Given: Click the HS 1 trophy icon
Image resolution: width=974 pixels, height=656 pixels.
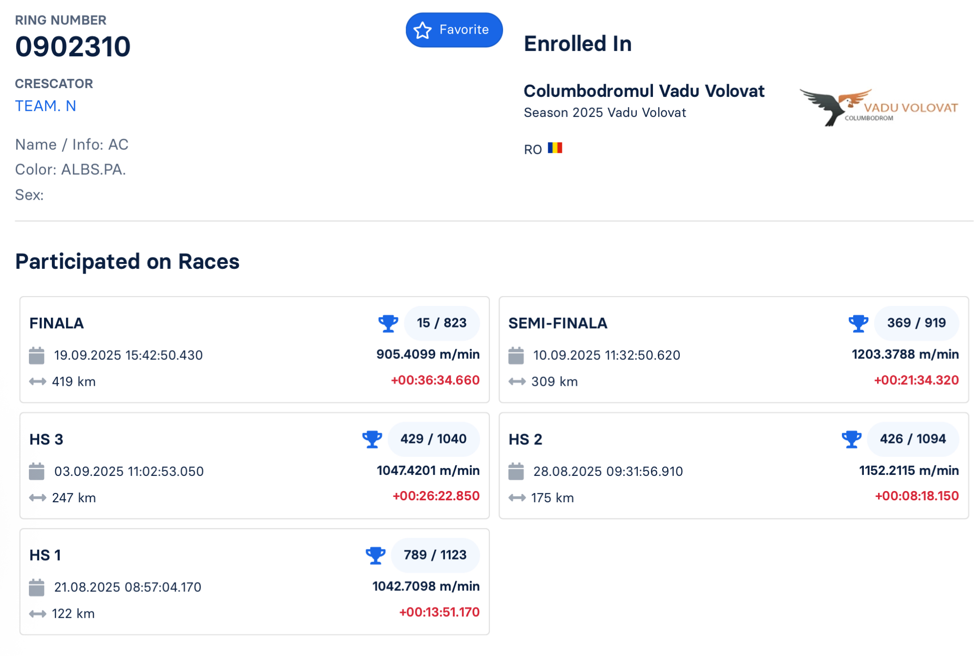Looking at the screenshot, I should 375,555.
